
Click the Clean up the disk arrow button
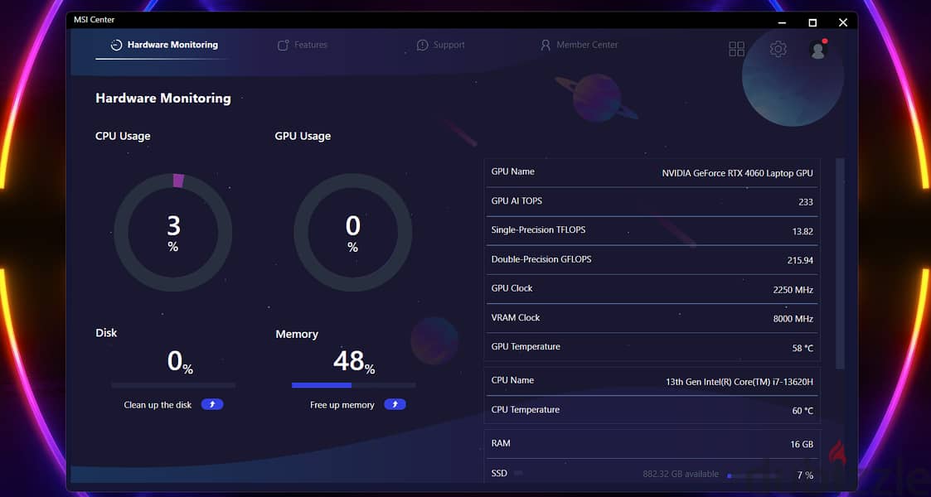pos(212,404)
